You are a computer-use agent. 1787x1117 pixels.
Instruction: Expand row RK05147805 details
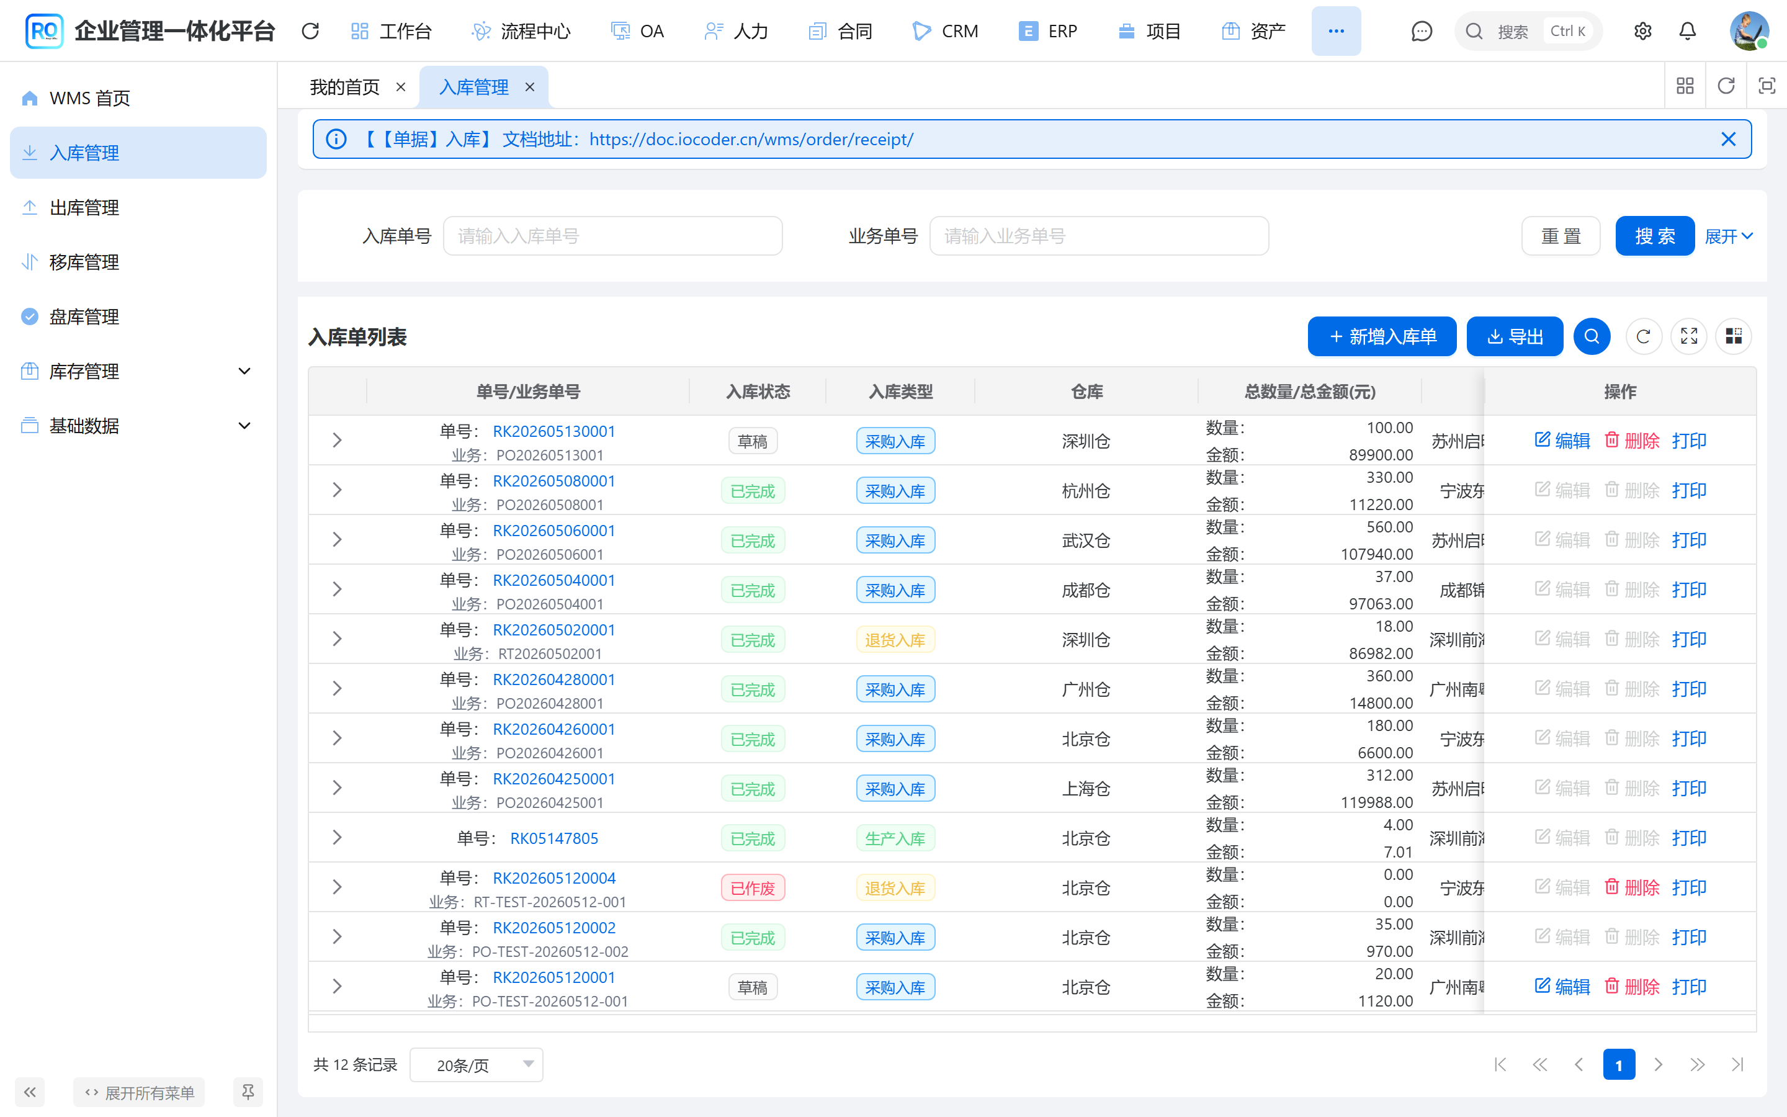(x=337, y=838)
